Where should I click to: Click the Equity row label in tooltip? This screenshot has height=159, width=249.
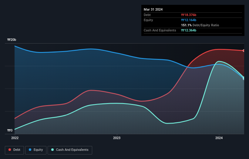point(148,20)
